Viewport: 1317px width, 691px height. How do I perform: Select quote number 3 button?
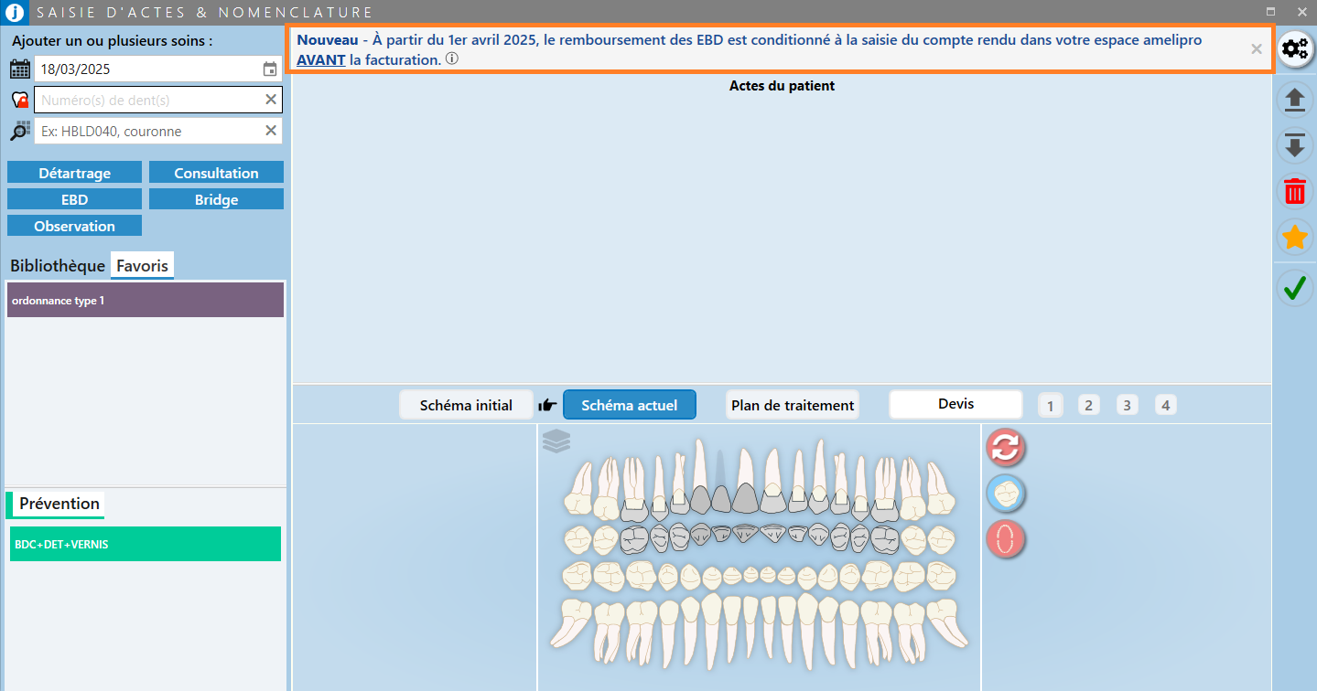click(1127, 405)
